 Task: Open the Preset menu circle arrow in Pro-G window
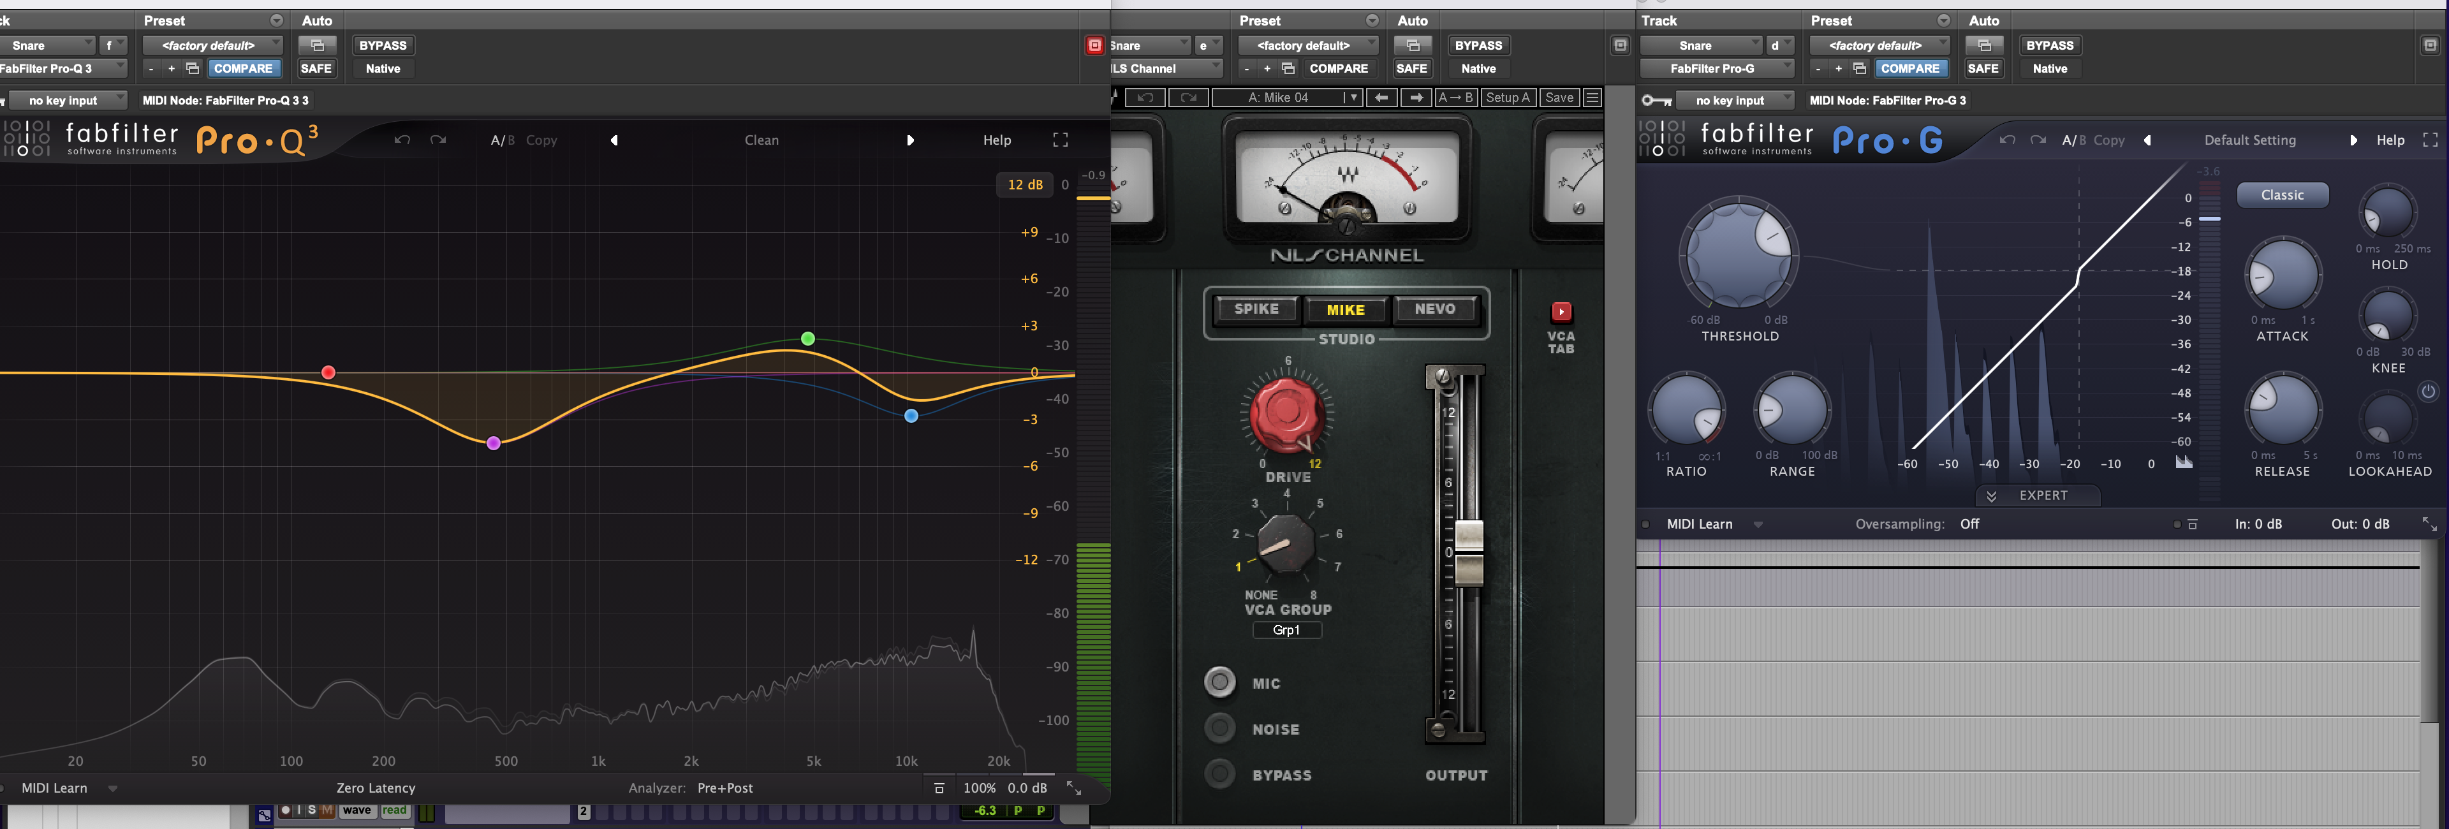(x=1943, y=20)
